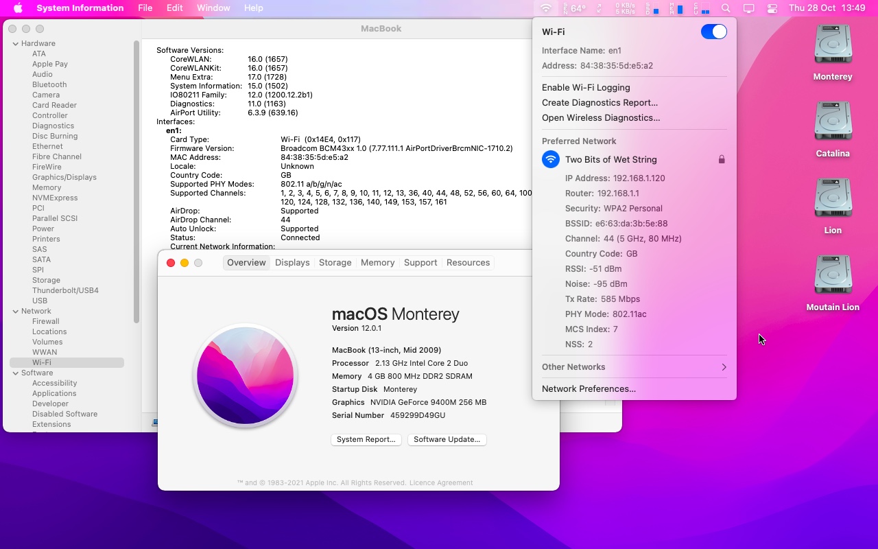Select NVMExpress in the sidebar
The width and height of the screenshot is (878, 549).
coord(55,198)
